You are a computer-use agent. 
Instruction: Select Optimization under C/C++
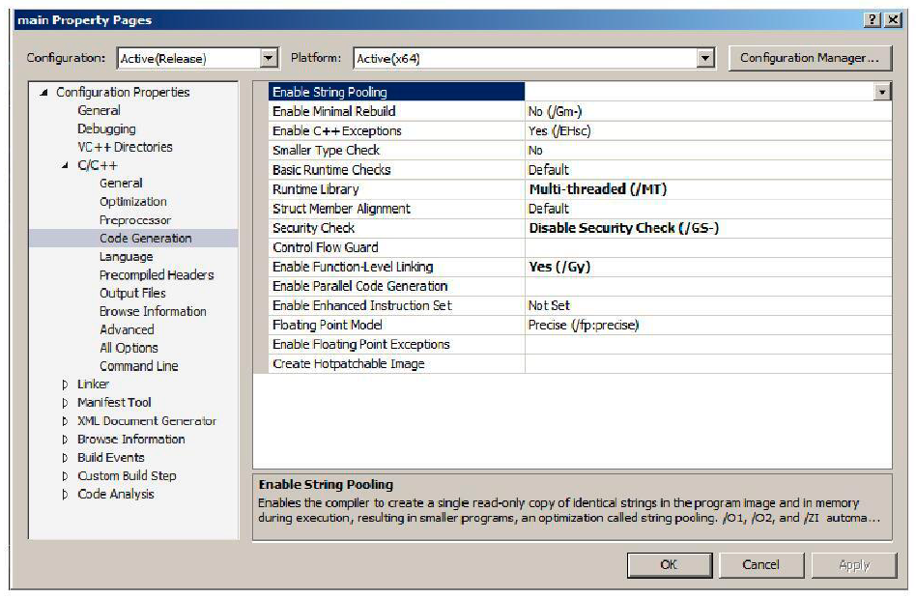pyautogui.click(x=132, y=202)
